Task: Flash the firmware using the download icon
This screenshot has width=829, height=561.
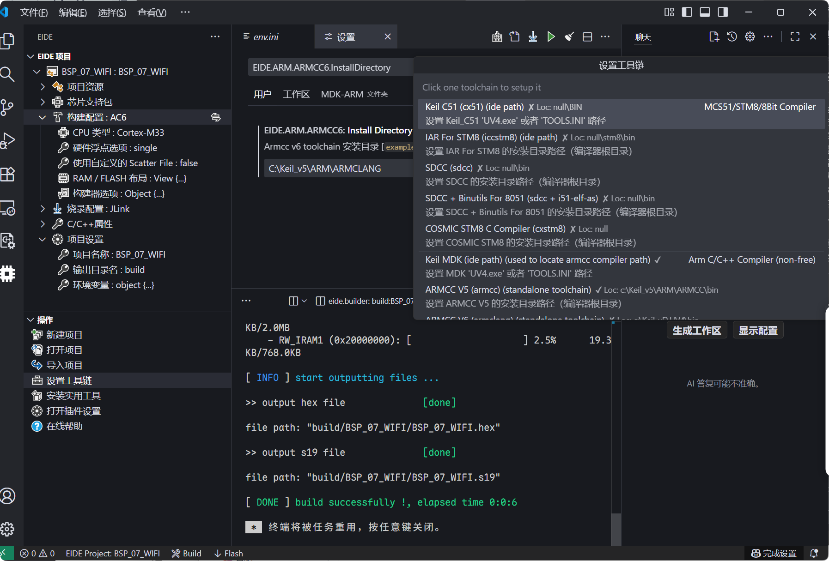Action: coord(532,36)
